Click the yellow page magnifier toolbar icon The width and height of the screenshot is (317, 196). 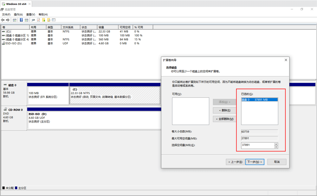[49, 20]
